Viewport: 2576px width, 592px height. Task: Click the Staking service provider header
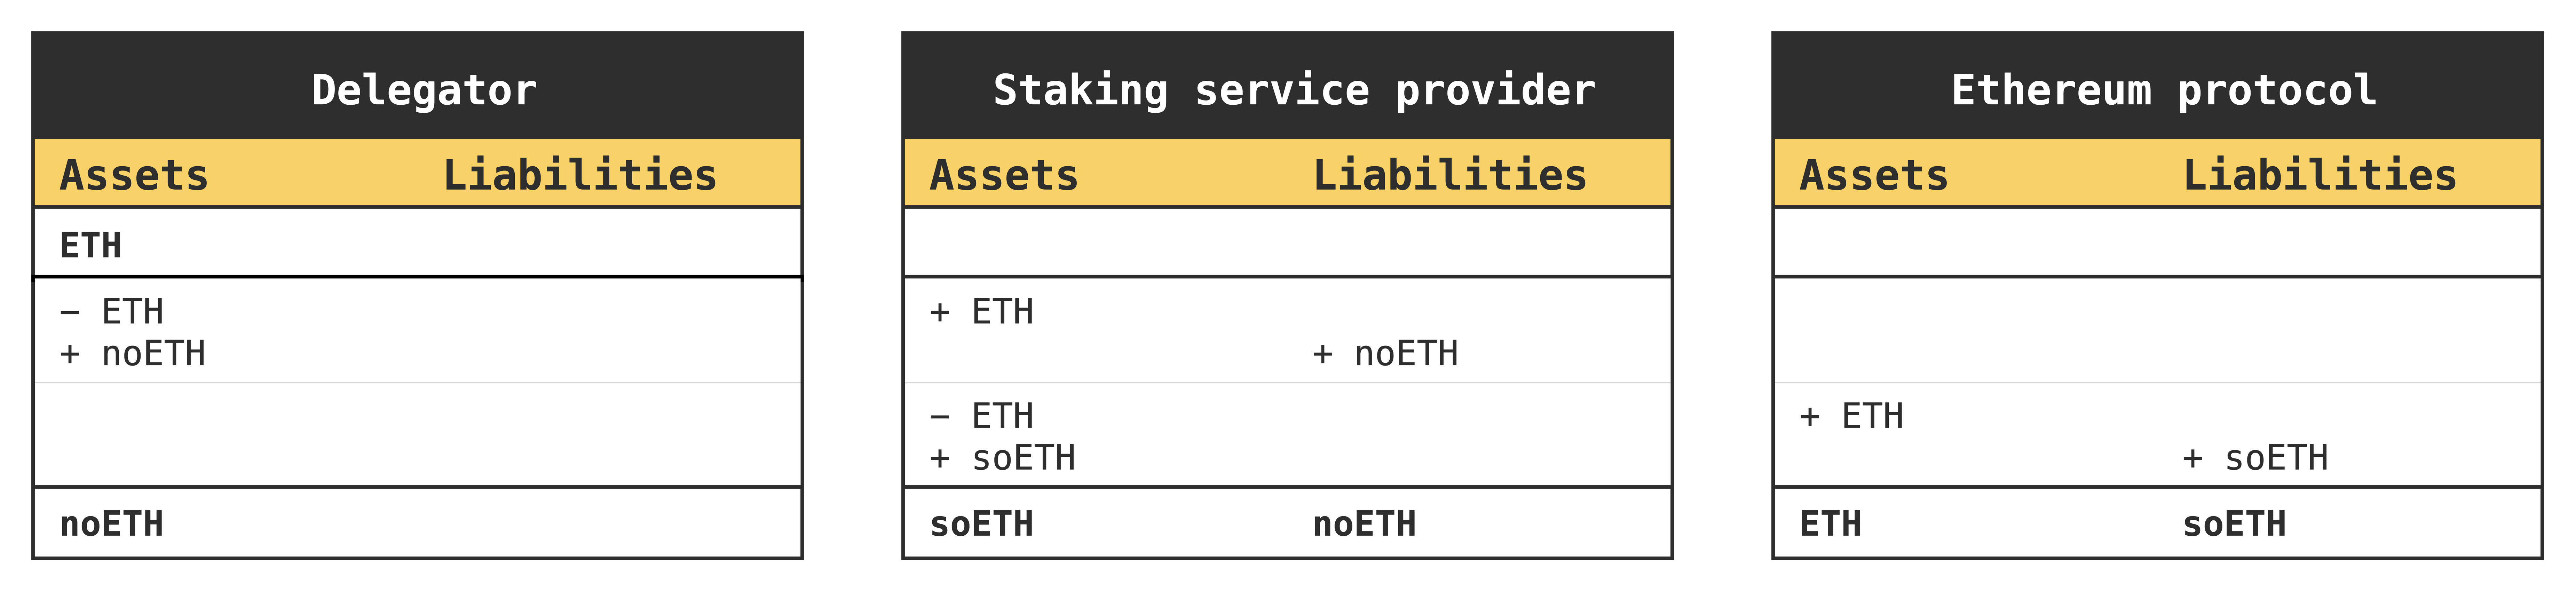pos(1294,90)
